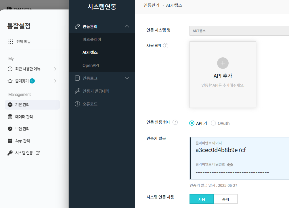
Task: Click the 연동 시스템 명 input field
Action: point(239,31)
